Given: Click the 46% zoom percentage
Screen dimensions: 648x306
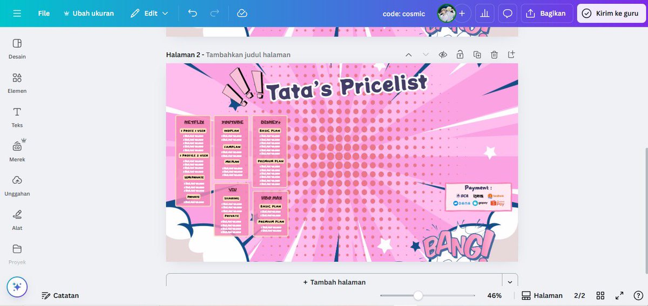Looking at the screenshot, I should click(x=494, y=295).
